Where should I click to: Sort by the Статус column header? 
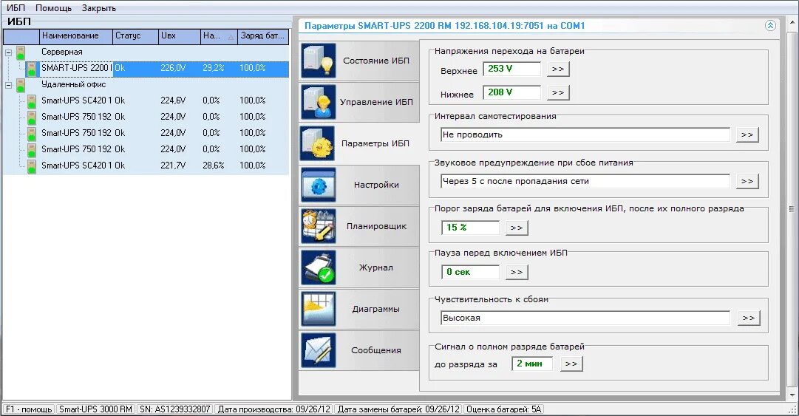tap(135, 36)
